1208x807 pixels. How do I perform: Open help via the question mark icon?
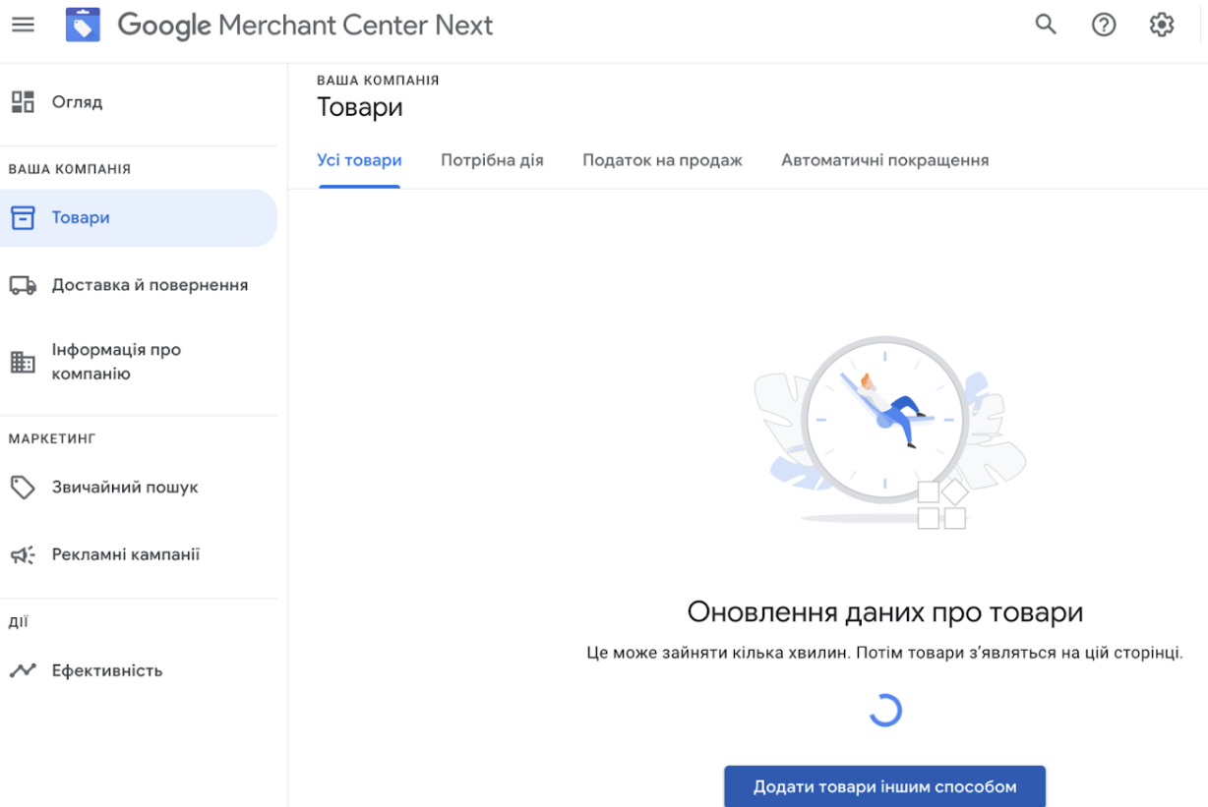click(x=1103, y=24)
